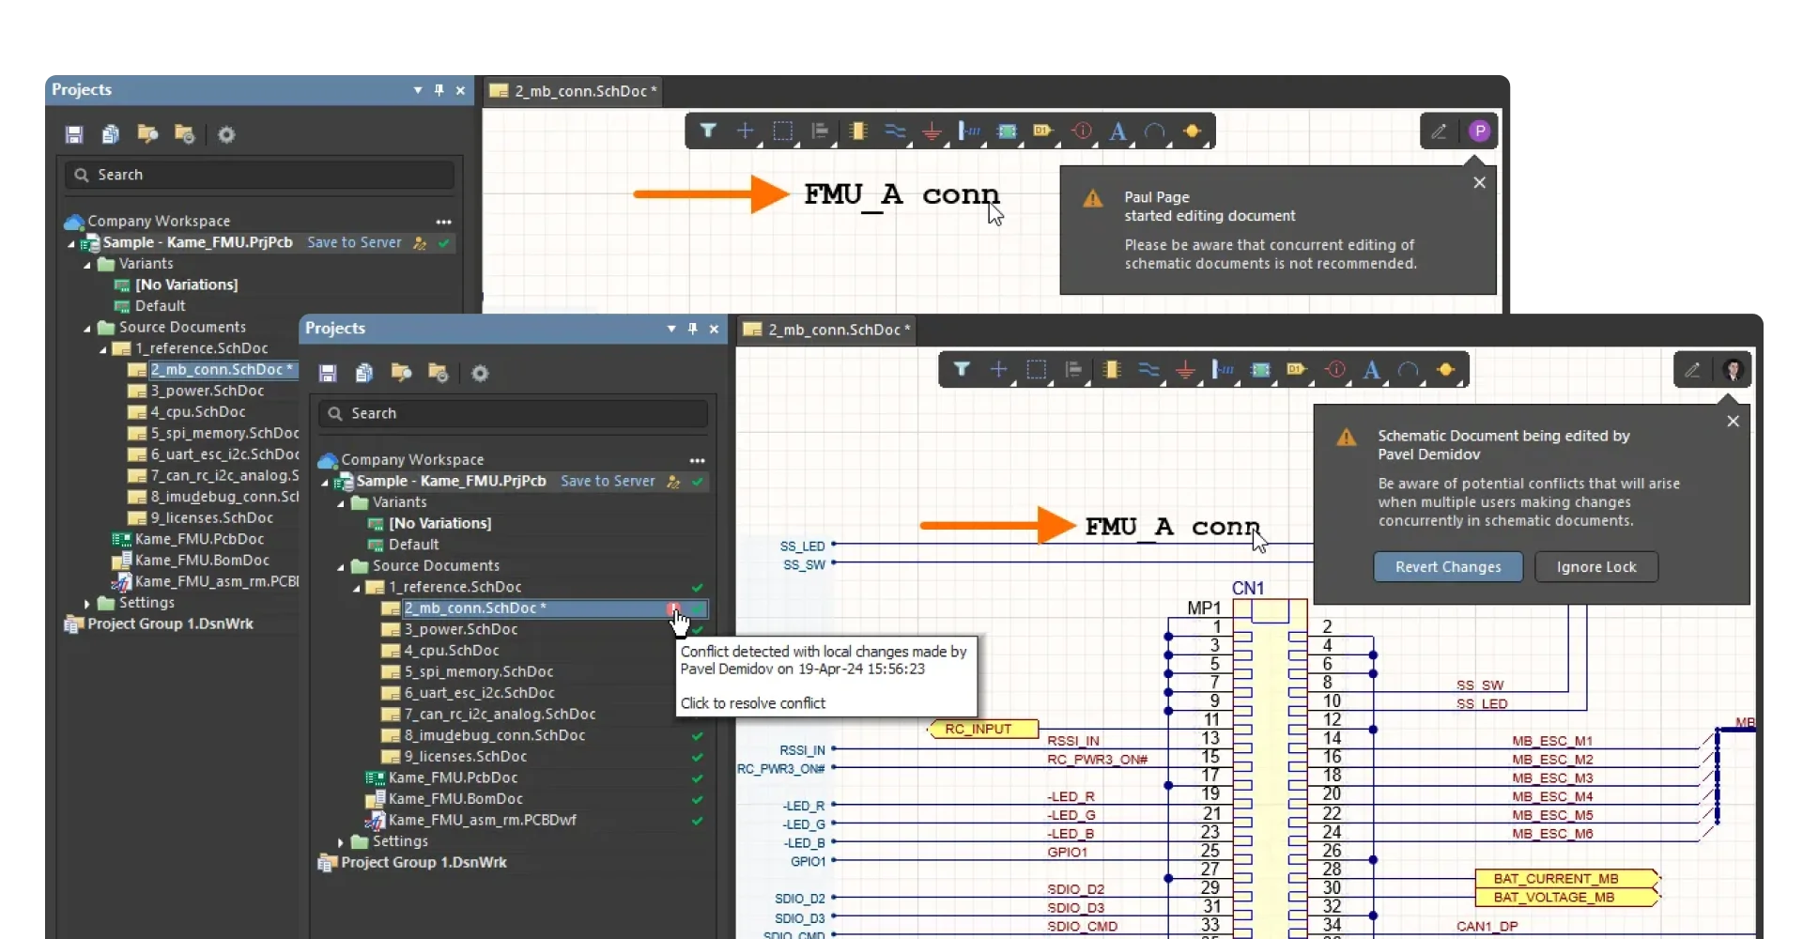The width and height of the screenshot is (1803, 939).
Task: Select the filter tool in back window toolbar
Action: pos(708,131)
